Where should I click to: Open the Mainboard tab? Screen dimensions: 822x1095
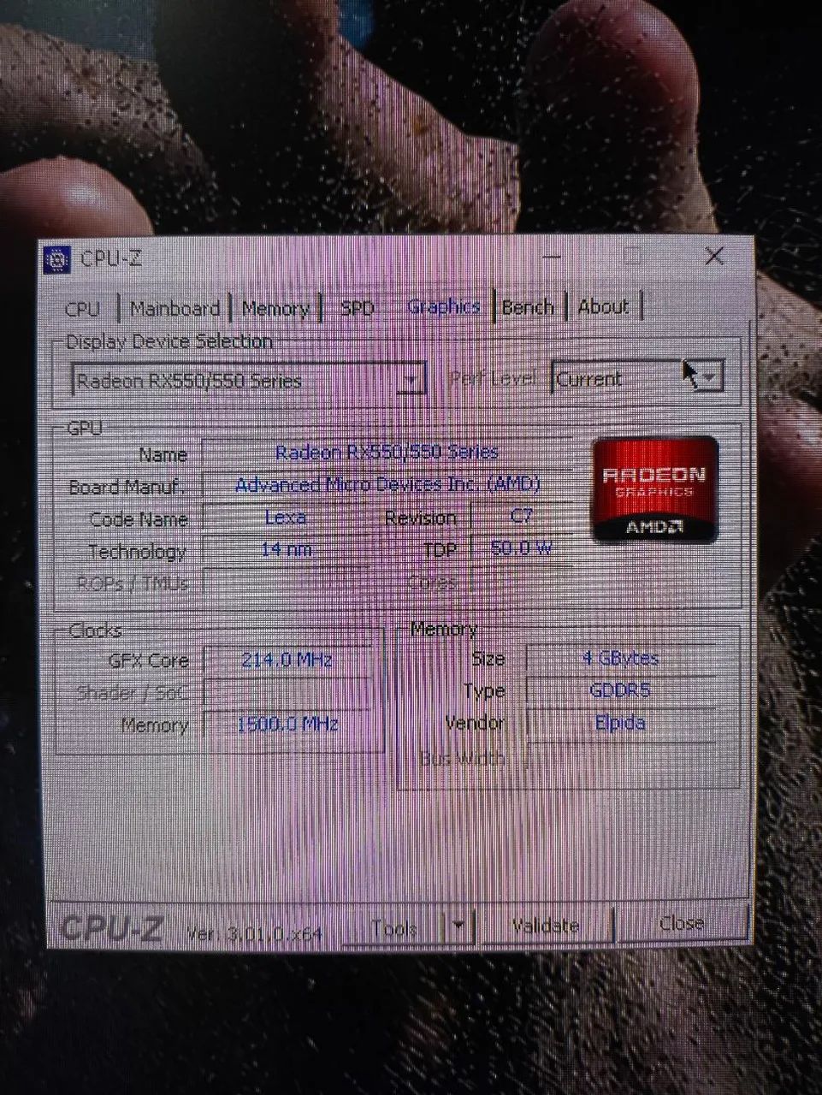(175, 309)
